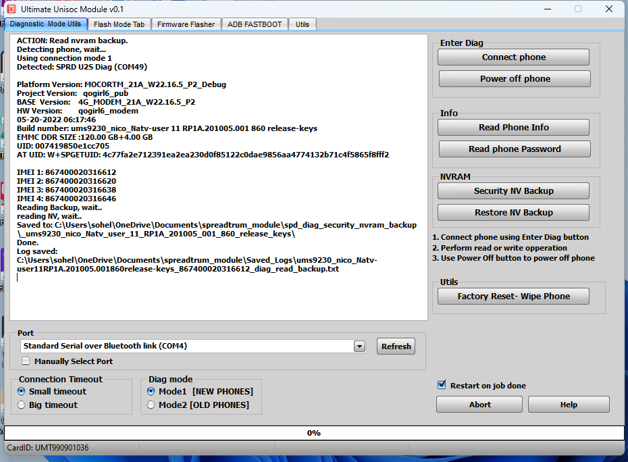The image size is (628, 462).
Task: Choose Mode2 [OLD PHONES] diag mode
Action: 151,405
